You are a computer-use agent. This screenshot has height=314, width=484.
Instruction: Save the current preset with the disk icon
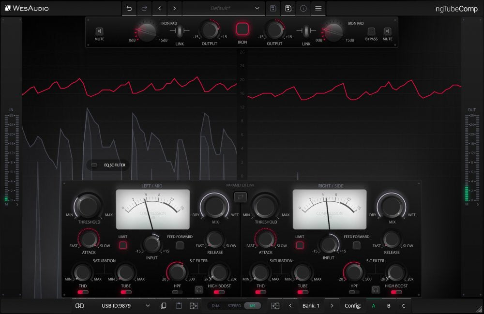(x=273, y=8)
